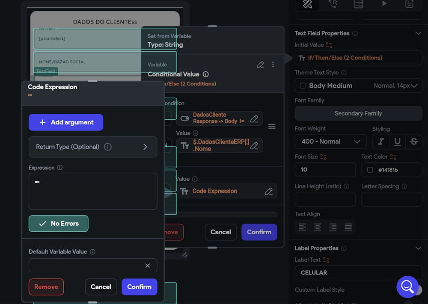Click the pencil edit icon beside Conditional Value
Image resolution: width=428 pixels, height=304 pixels.
click(261, 65)
